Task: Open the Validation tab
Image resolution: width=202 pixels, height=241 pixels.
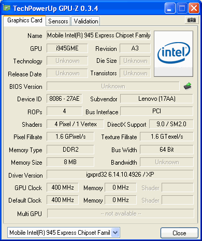Action: point(86,21)
